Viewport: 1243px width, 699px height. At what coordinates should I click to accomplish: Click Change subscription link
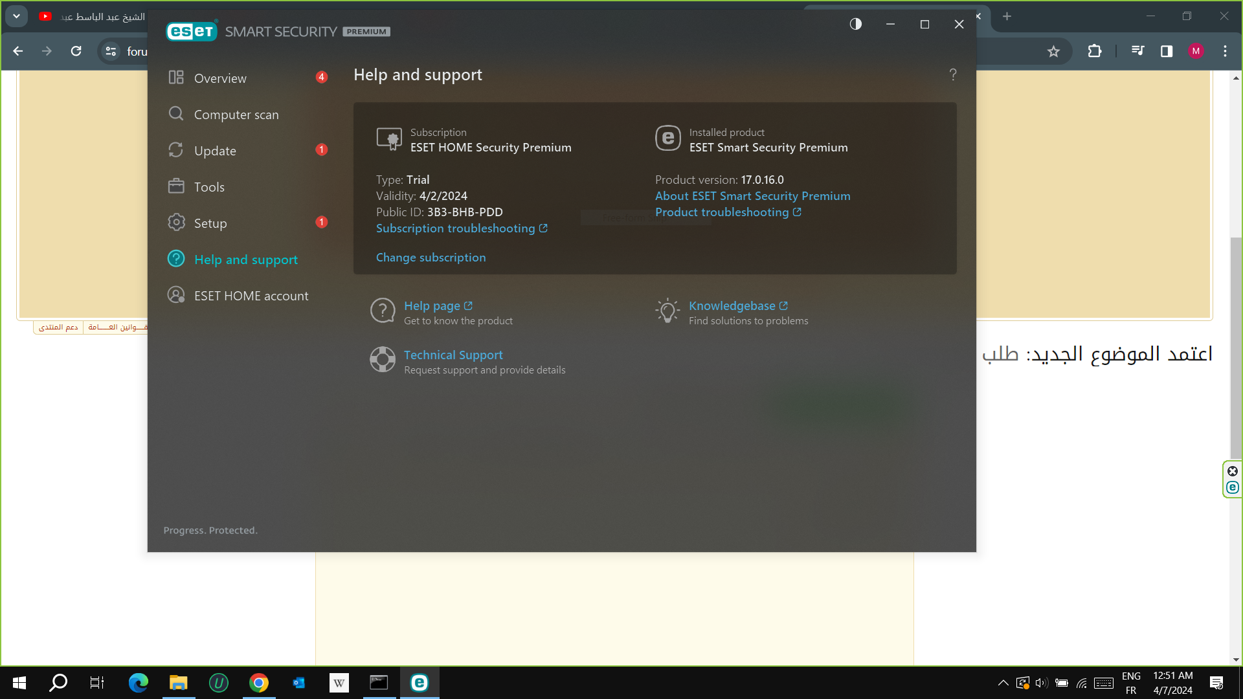[x=431, y=258]
